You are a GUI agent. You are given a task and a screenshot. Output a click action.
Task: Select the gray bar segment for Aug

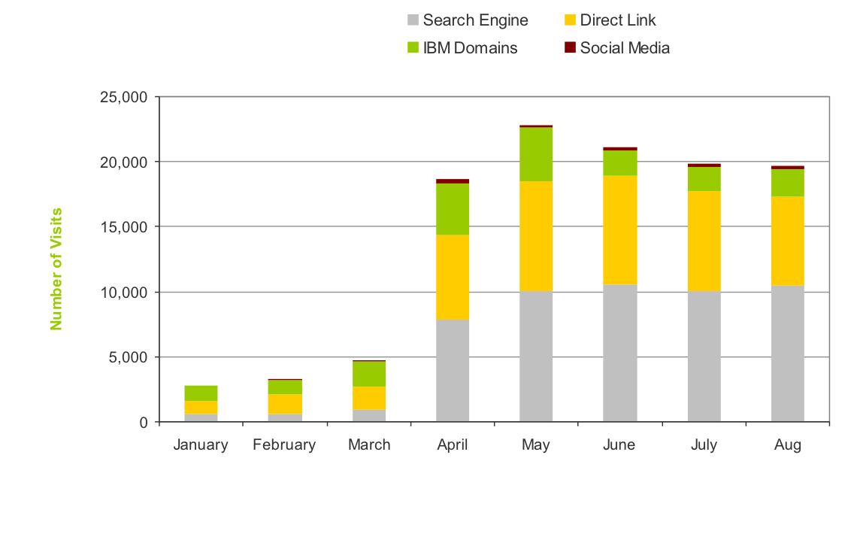click(787, 353)
